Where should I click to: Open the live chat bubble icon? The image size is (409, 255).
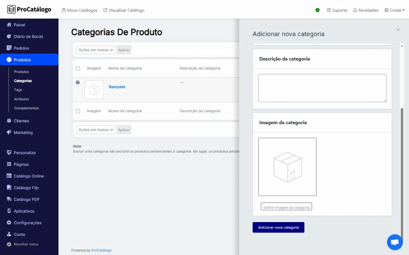[x=395, y=242]
